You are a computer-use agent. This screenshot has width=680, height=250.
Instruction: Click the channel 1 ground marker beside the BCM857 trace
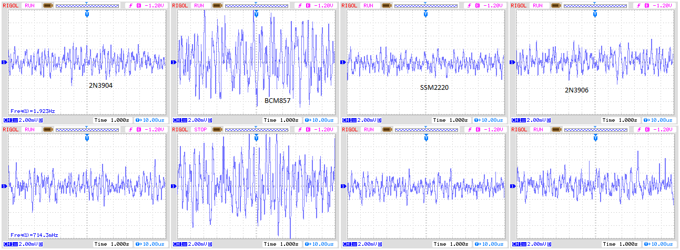174,62
